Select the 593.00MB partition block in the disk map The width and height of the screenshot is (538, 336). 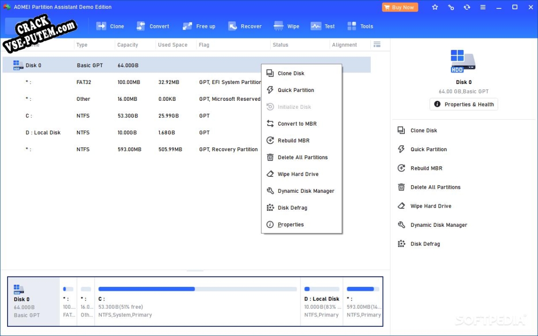pos(363,302)
